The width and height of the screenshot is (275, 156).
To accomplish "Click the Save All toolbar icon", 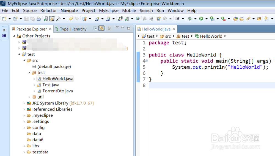I will coord(32,19).
